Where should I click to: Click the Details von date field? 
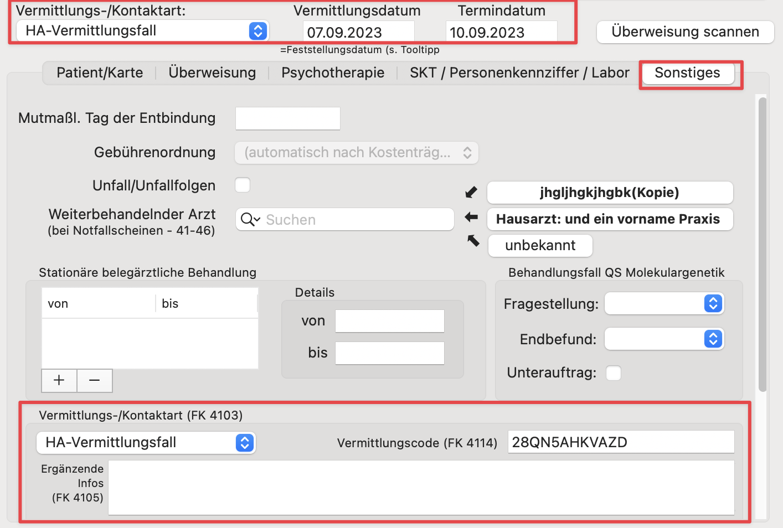(390, 321)
